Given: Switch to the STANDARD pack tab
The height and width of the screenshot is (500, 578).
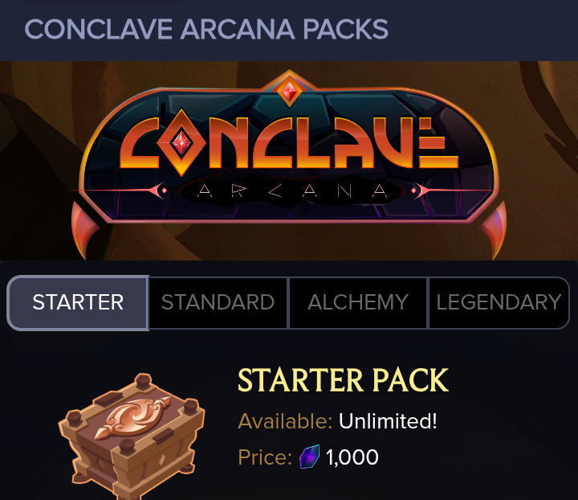Looking at the screenshot, I should tap(218, 302).
